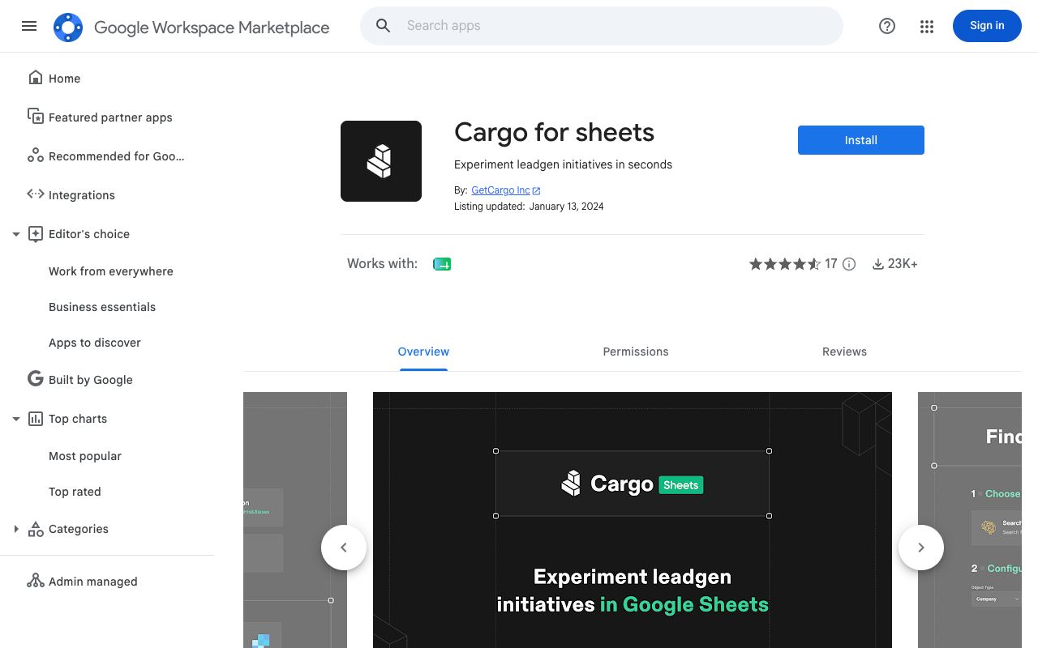The height and width of the screenshot is (648, 1038).
Task: Select Apps to discover
Action: tap(95, 343)
